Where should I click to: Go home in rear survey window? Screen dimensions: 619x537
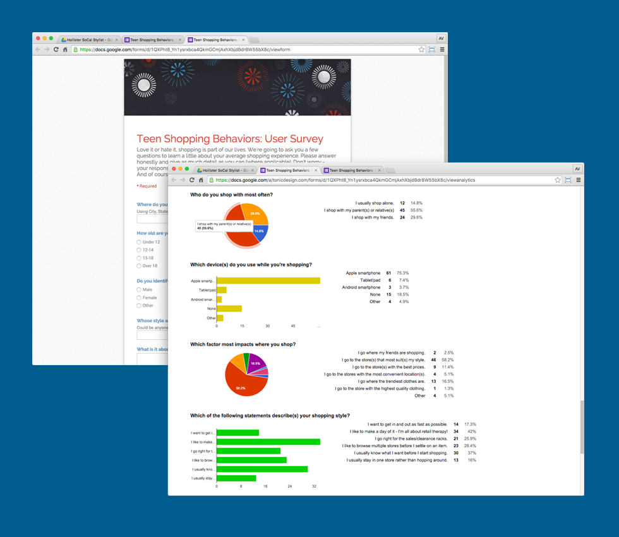[x=65, y=49]
